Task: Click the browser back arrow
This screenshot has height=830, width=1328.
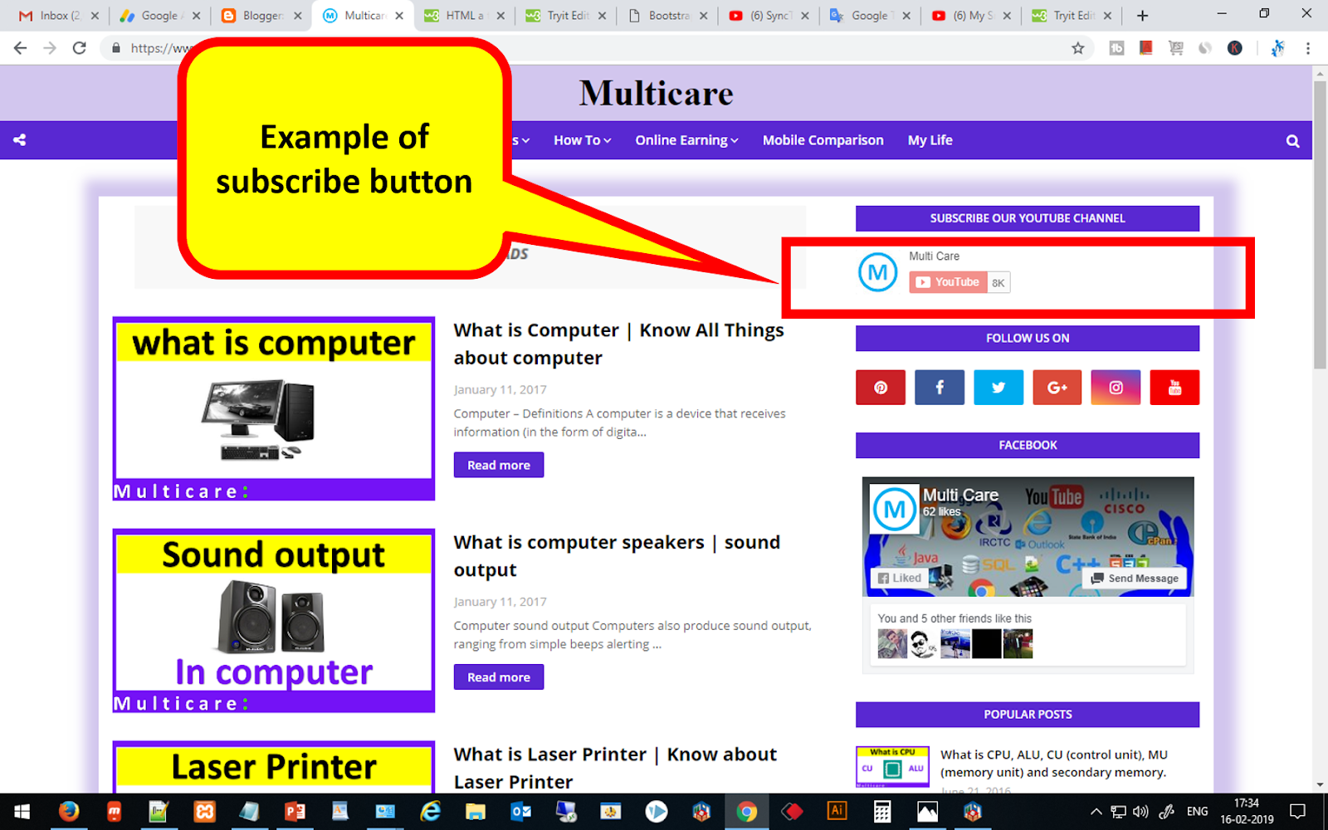Action: (x=20, y=48)
